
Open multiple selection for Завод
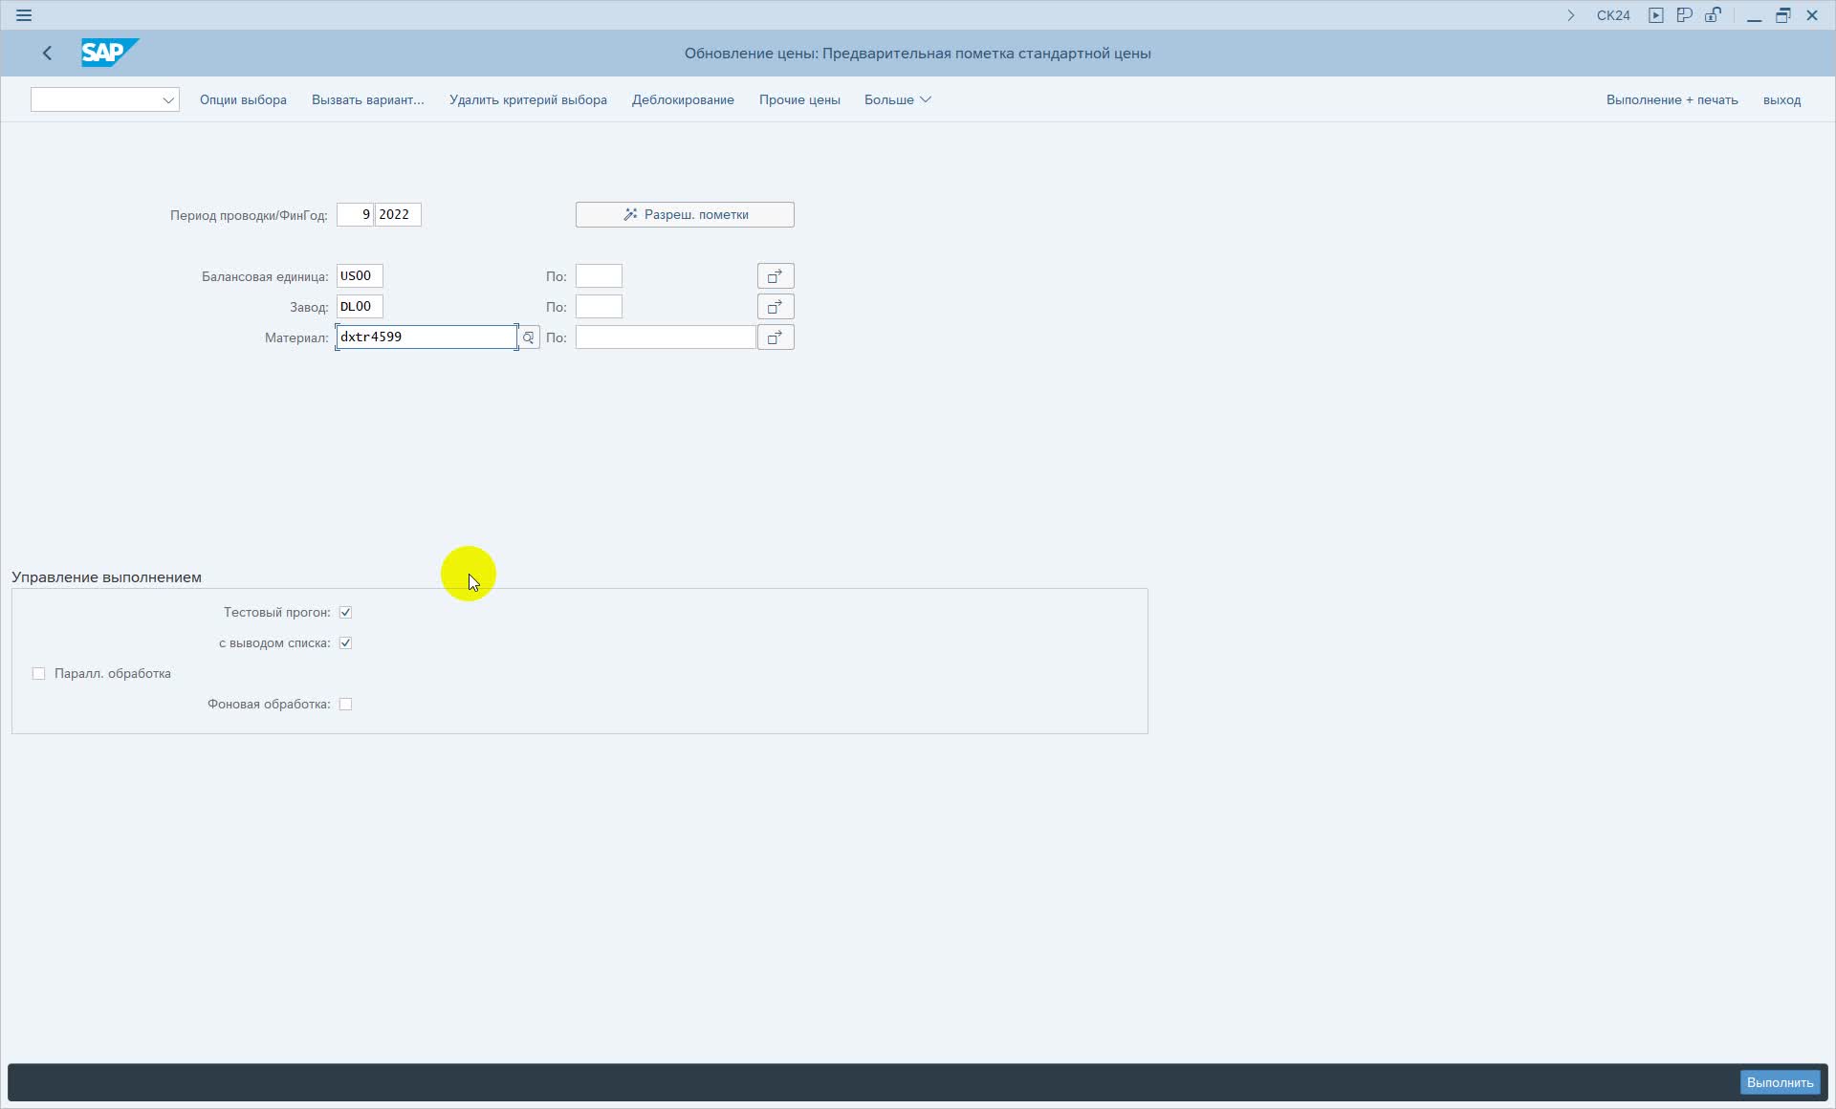[x=776, y=307]
